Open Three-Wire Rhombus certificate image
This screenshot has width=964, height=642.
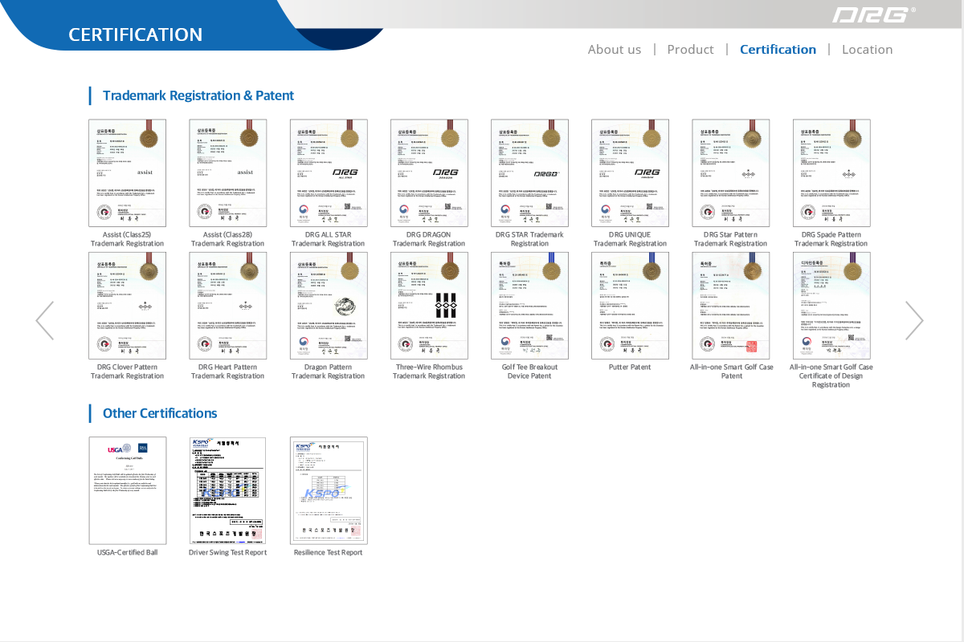(x=429, y=306)
